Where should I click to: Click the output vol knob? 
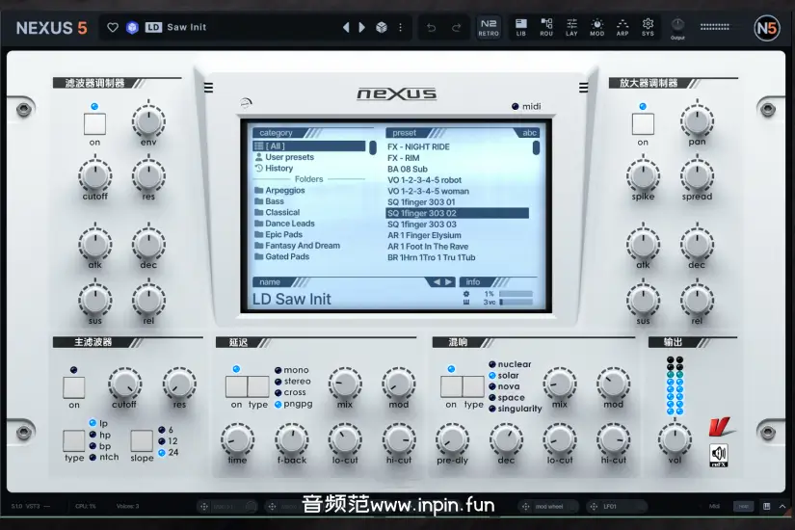[x=675, y=439]
